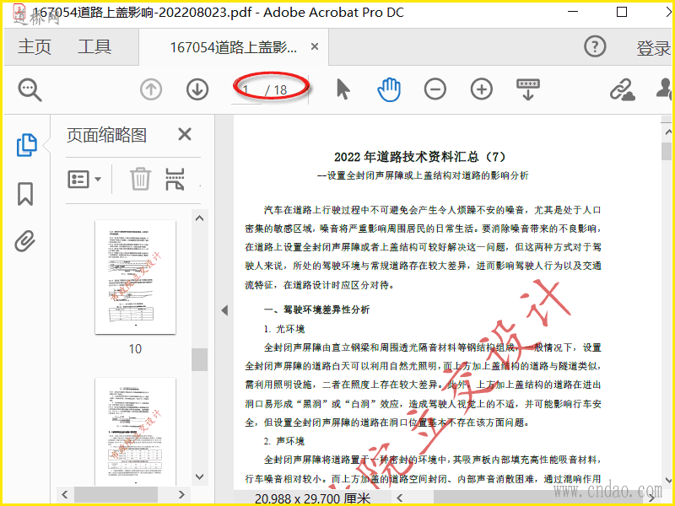Click the page number input field
675x506 pixels.
(x=246, y=90)
